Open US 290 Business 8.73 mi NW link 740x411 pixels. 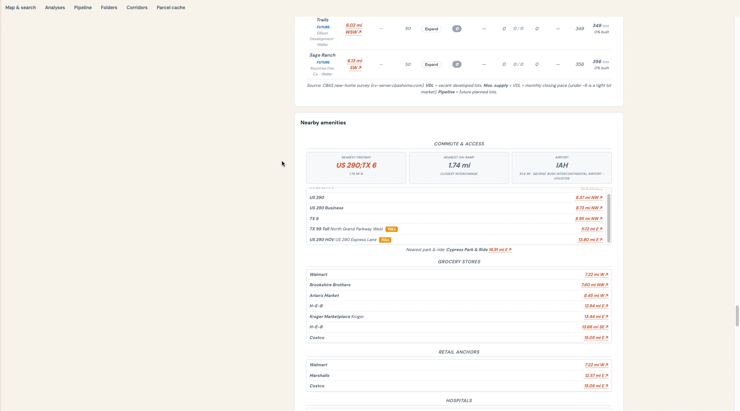click(589, 208)
